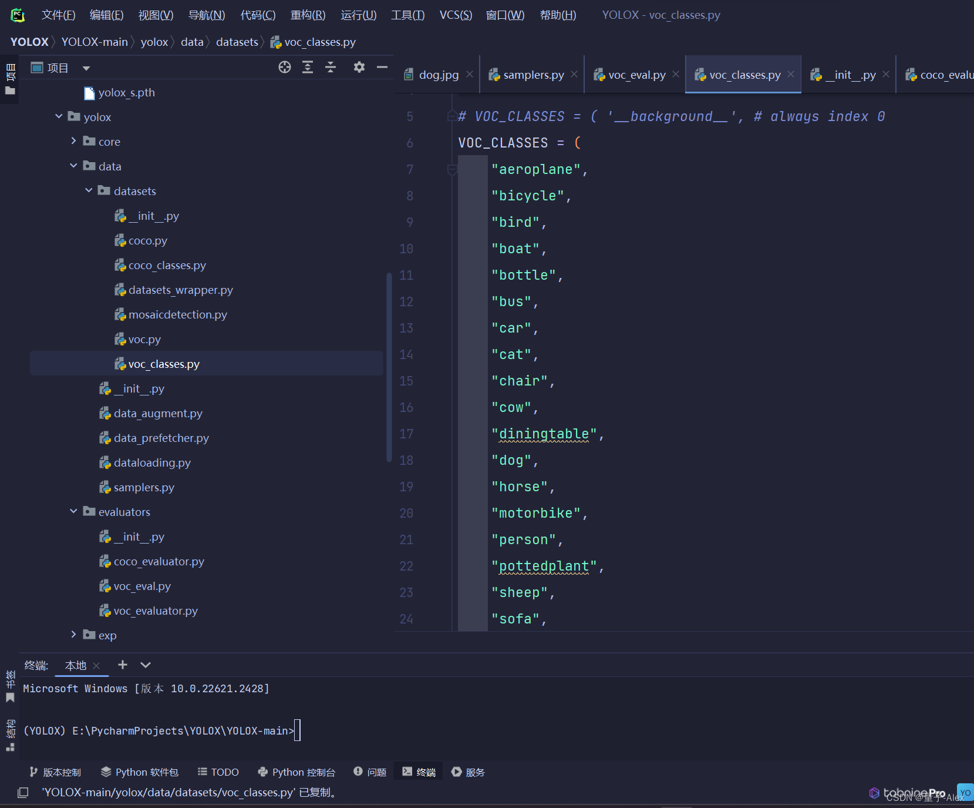Close the voc_classes.py editor tab
Screen dimensions: 974x808
click(x=791, y=74)
